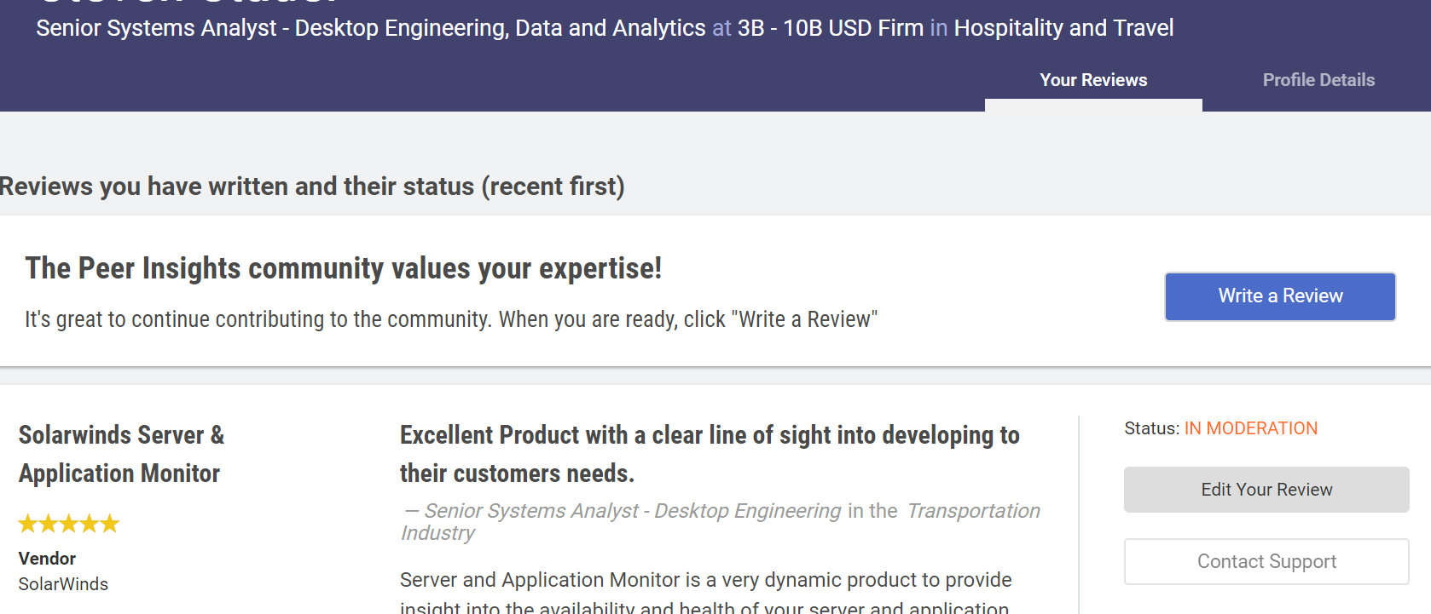1431x614 pixels.
Task: Click the Vendor label under the stars
Action: pos(47,559)
